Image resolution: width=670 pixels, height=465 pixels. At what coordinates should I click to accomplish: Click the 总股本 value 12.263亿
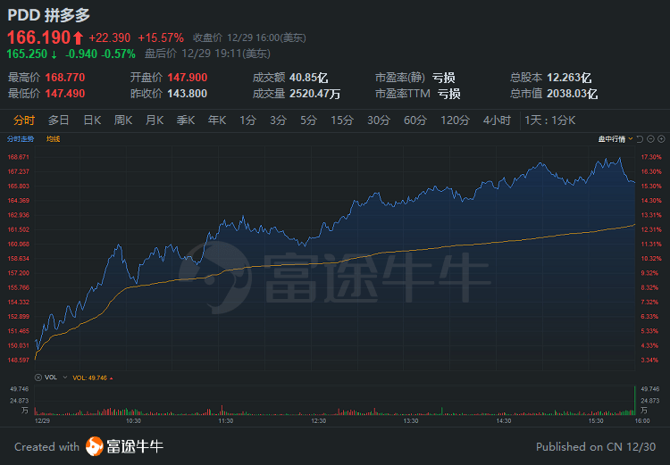tap(569, 78)
